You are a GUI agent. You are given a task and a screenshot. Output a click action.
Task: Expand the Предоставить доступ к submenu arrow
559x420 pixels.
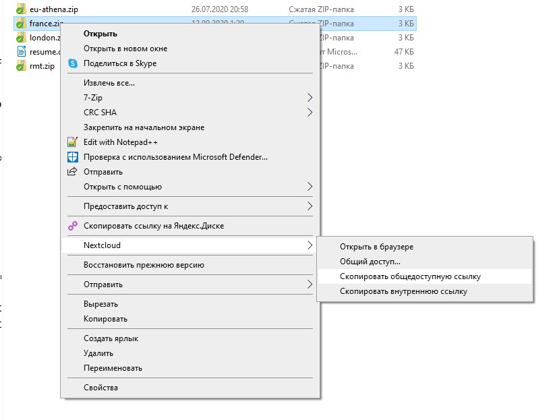point(310,206)
